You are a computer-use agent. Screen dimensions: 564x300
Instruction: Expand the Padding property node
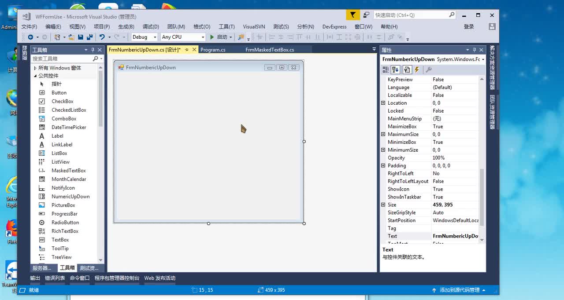tap(383, 165)
